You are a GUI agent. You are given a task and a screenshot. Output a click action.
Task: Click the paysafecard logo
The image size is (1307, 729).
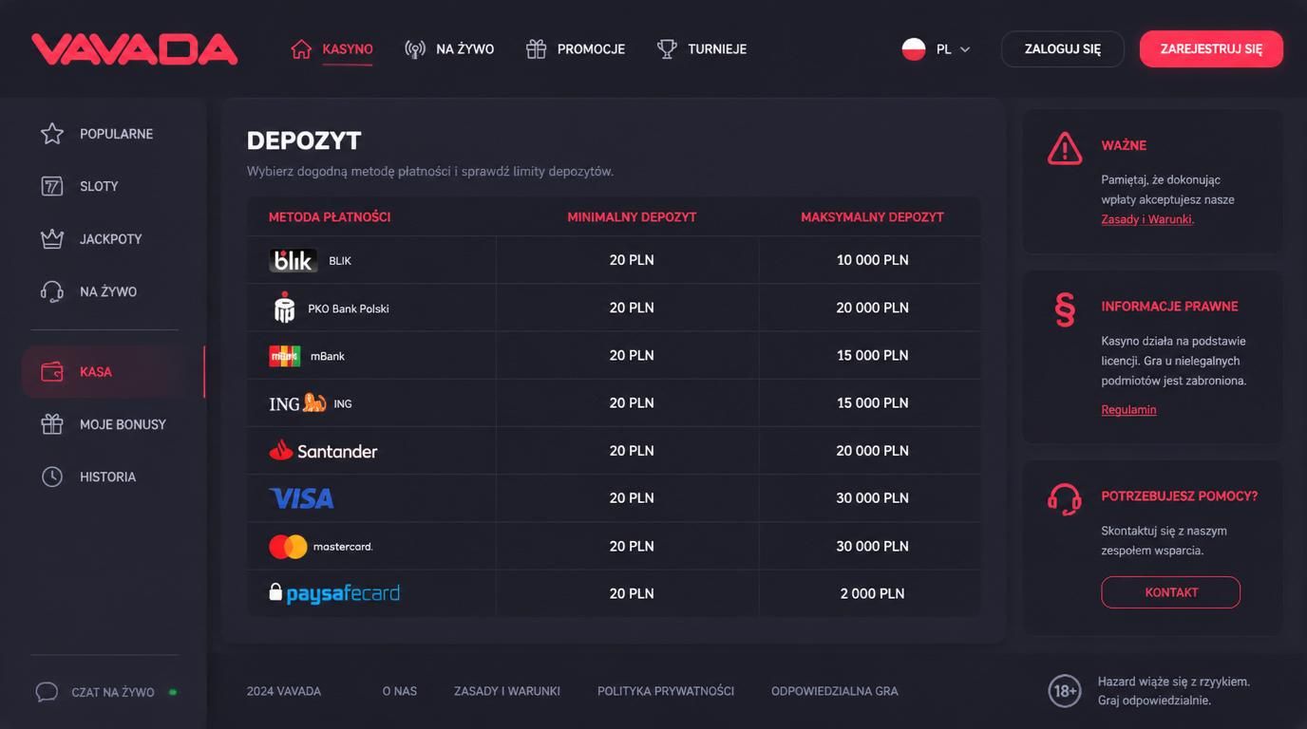coord(334,593)
